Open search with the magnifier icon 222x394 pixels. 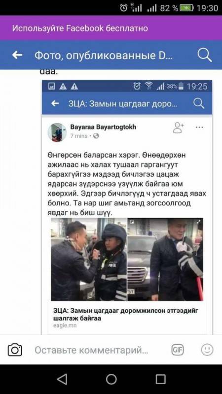tap(204, 55)
